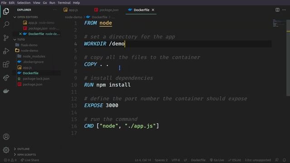Viewport: 290px width, 163px height.
Task: Click the editor vertical scrollbar
Action: (x=288, y=58)
